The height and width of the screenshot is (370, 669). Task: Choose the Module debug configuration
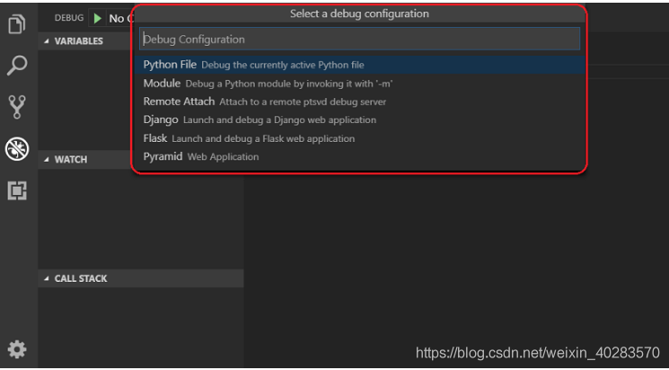163,84
